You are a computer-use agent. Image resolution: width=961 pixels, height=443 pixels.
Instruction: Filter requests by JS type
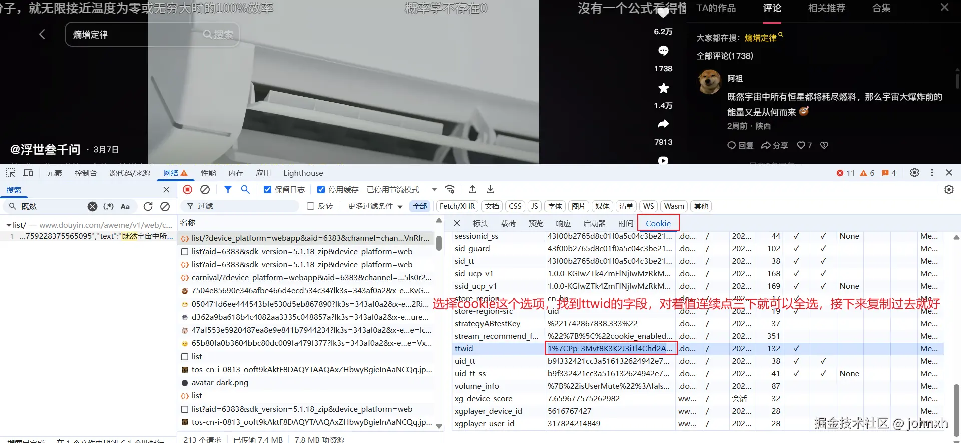pos(535,206)
